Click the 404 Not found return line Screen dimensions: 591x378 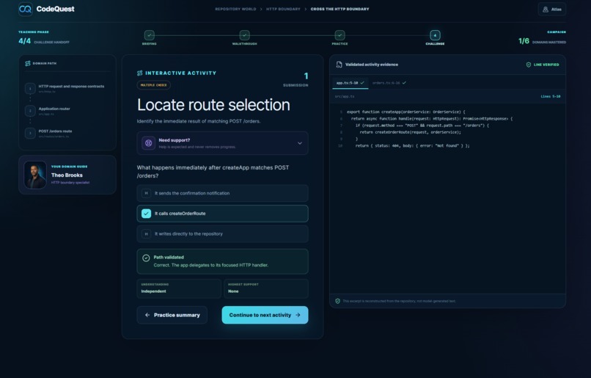(x=412, y=145)
